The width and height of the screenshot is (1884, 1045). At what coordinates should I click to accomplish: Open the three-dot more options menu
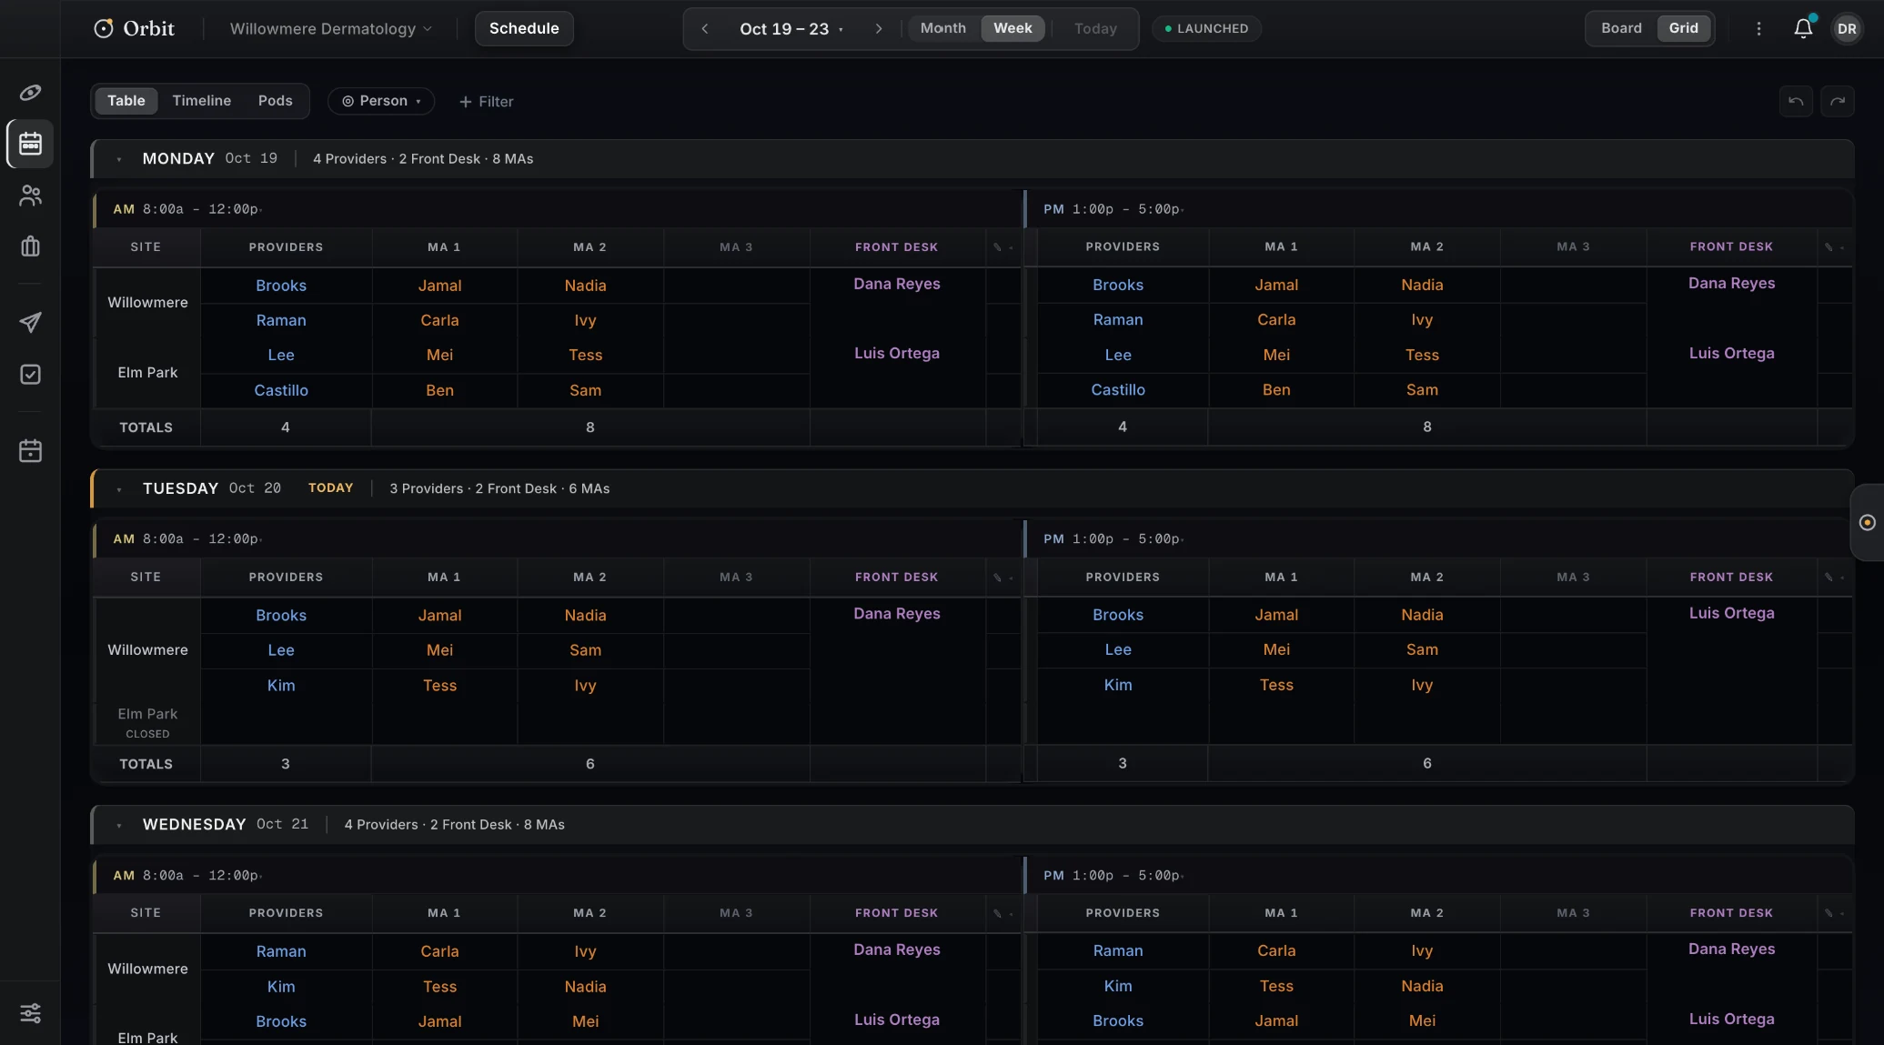(x=1758, y=28)
